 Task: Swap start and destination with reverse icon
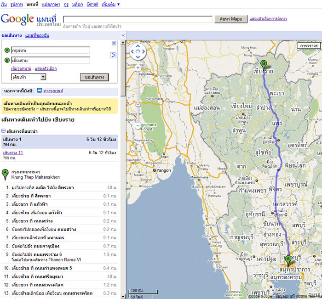click(113, 56)
